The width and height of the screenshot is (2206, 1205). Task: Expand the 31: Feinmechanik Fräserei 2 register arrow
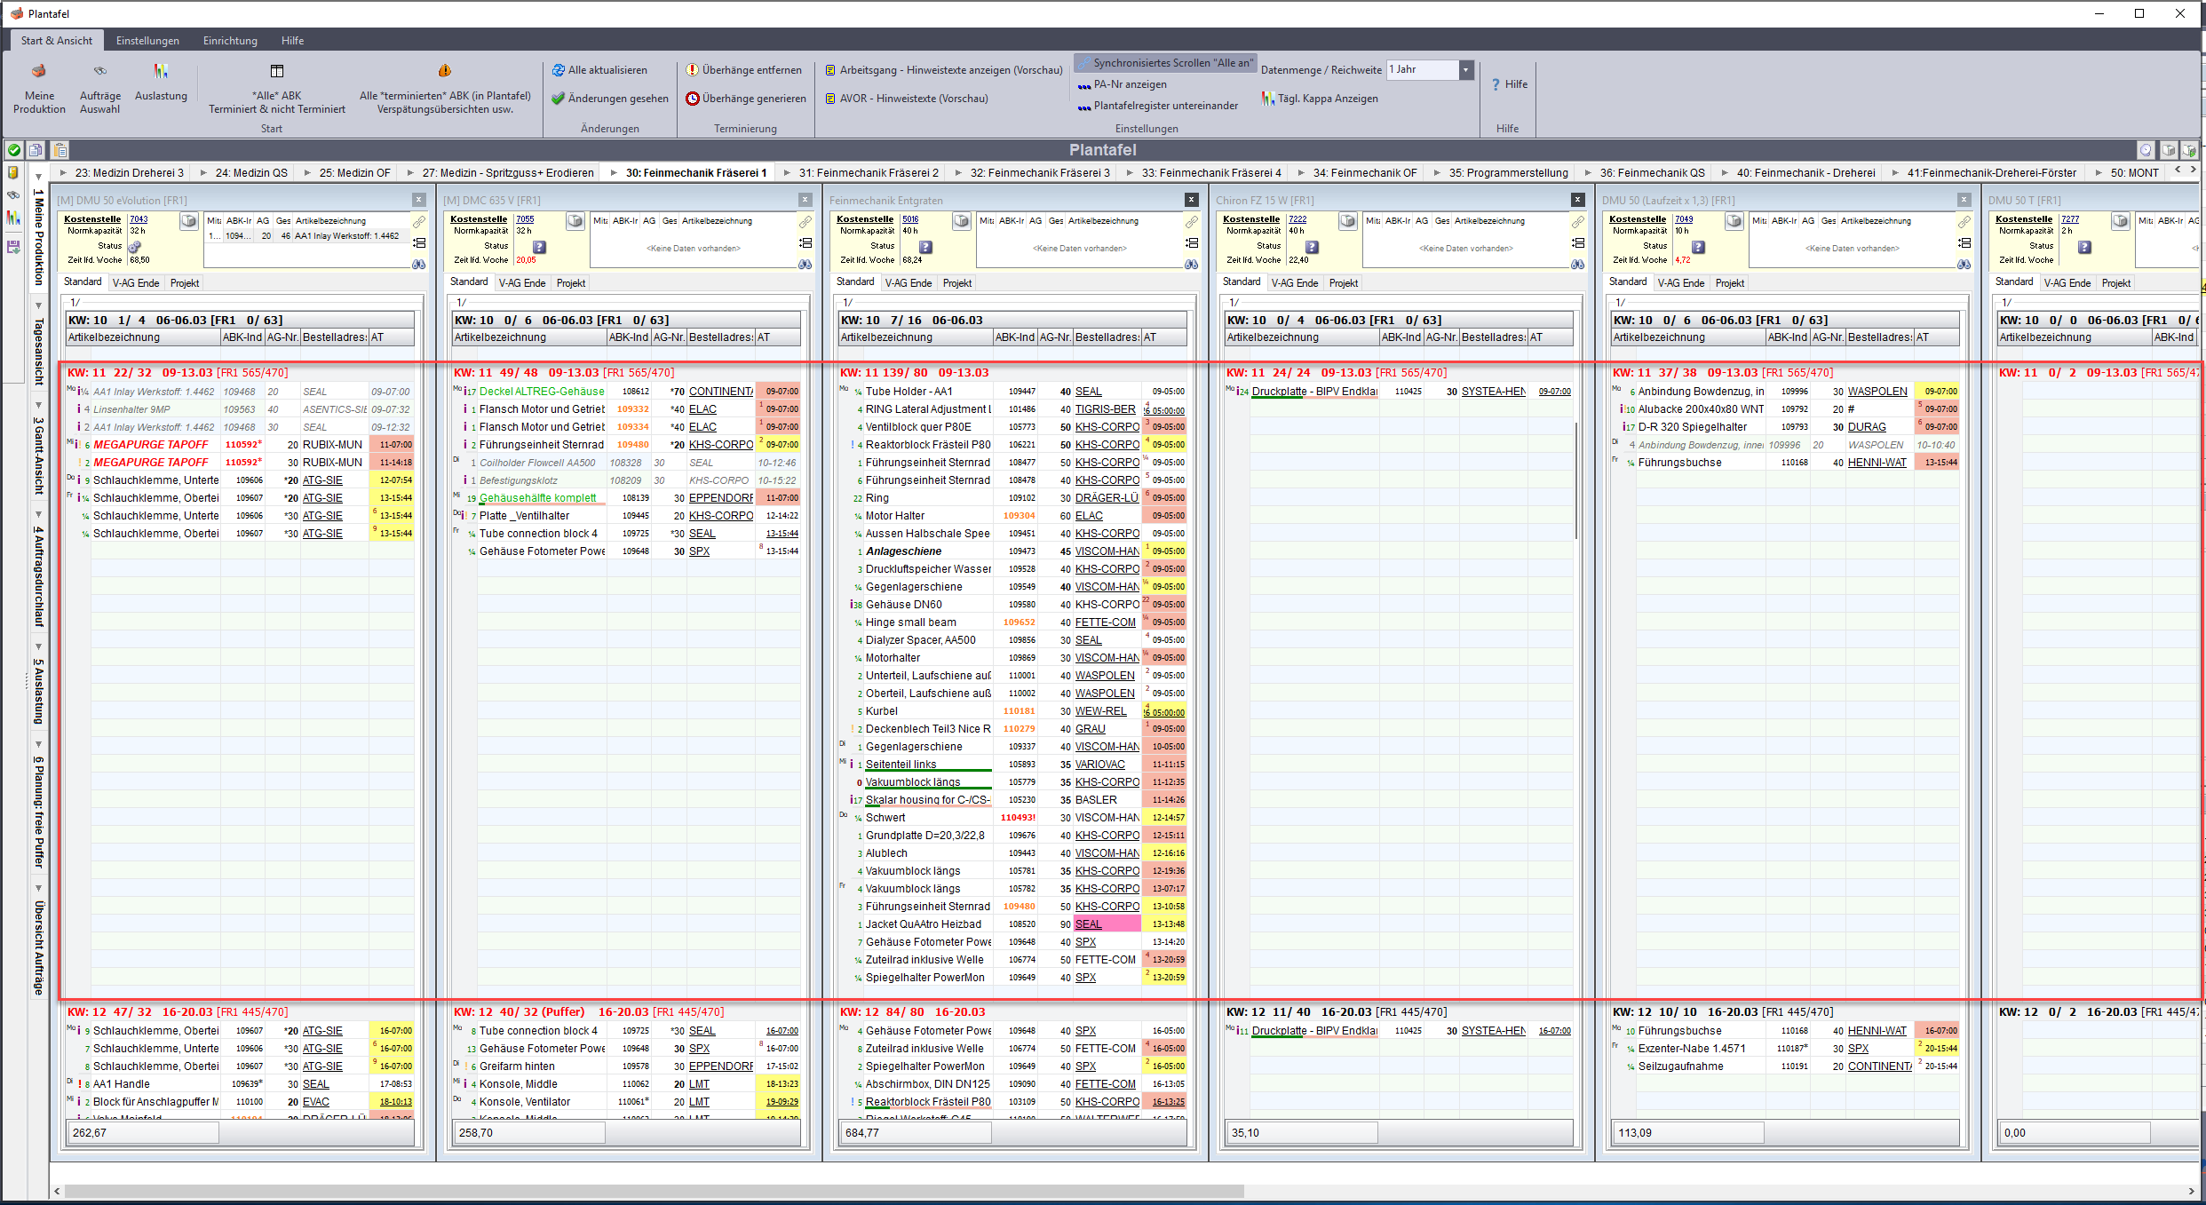787,173
